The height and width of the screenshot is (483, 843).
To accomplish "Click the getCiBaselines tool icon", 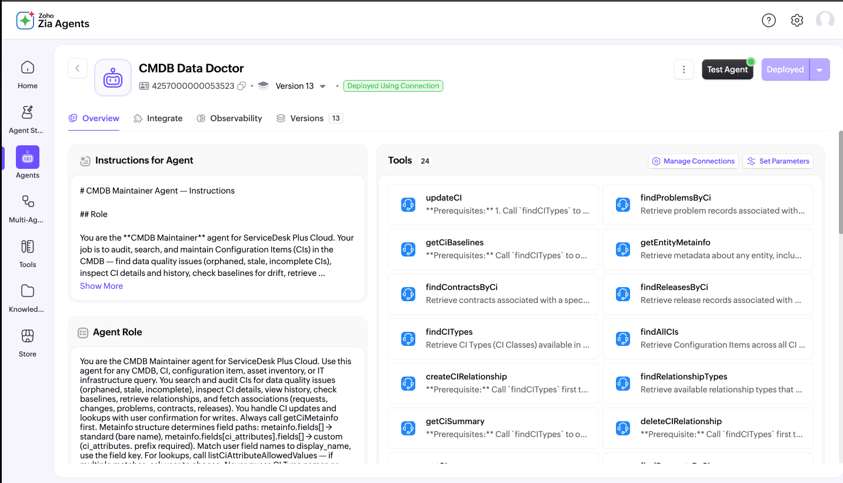I will tap(408, 249).
